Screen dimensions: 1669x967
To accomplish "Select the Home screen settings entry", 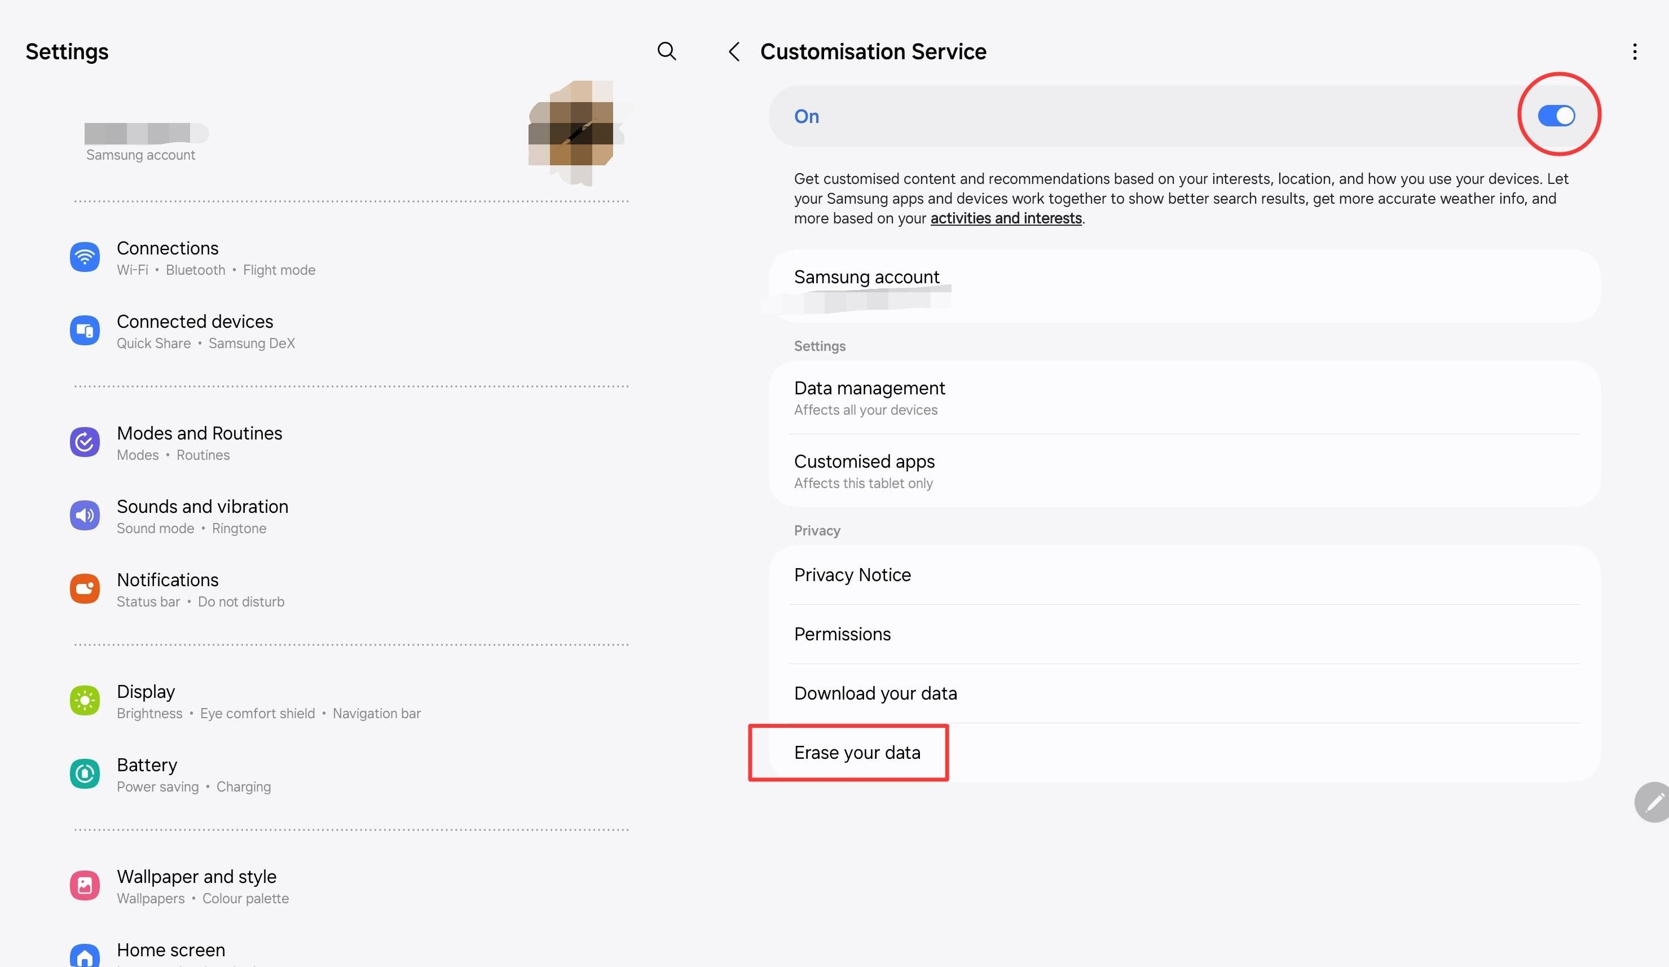I will click(171, 950).
